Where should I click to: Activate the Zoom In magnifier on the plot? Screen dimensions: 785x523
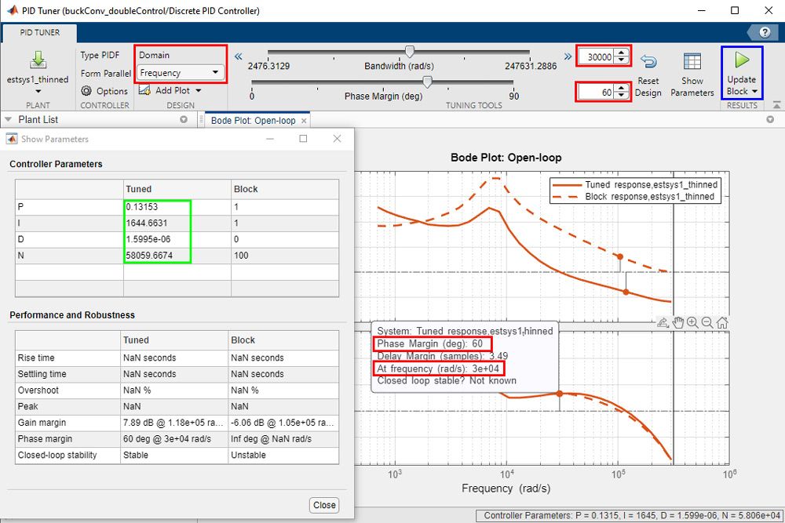tap(691, 323)
